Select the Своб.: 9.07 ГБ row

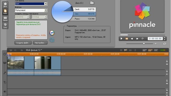[84, 9]
